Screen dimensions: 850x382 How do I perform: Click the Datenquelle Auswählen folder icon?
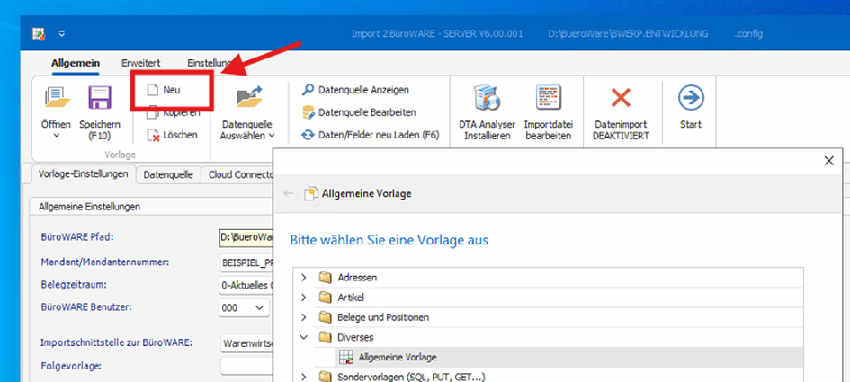click(x=249, y=98)
